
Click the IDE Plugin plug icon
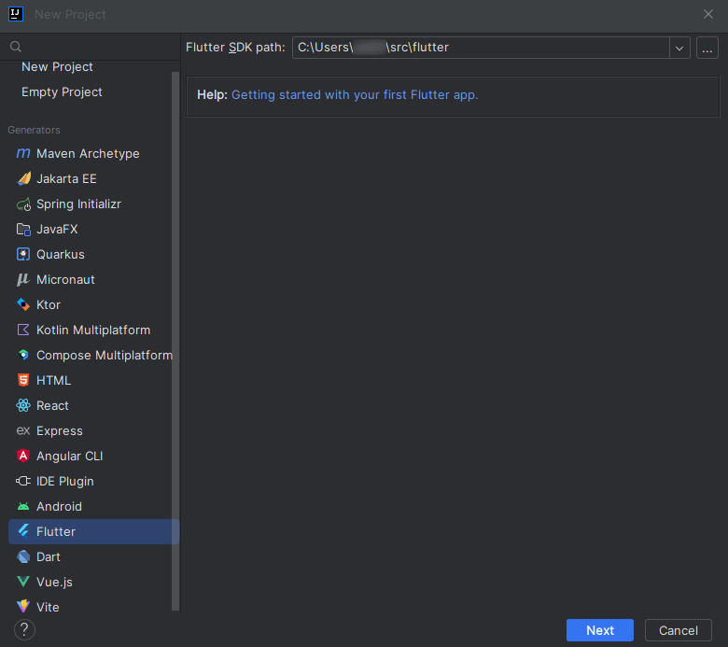[23, 481]
